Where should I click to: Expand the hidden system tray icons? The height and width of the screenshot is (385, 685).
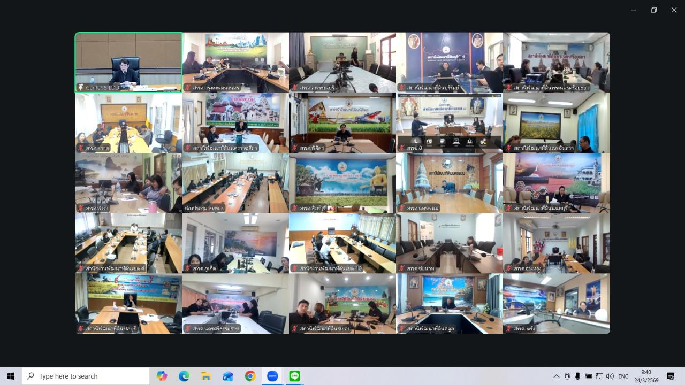(557, 376)
